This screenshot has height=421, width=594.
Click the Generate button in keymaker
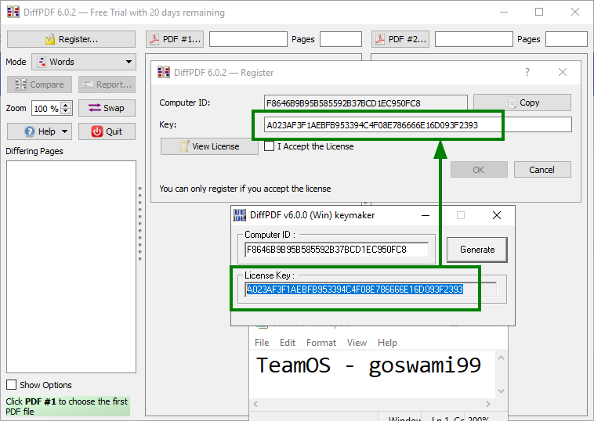(477, 250)
